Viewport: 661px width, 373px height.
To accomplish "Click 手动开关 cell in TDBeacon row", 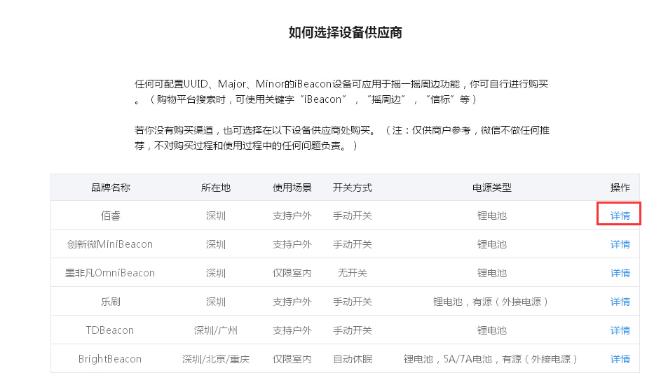I will [x=353, y=330].
